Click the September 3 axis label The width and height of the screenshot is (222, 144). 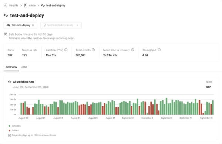[128, 118]
